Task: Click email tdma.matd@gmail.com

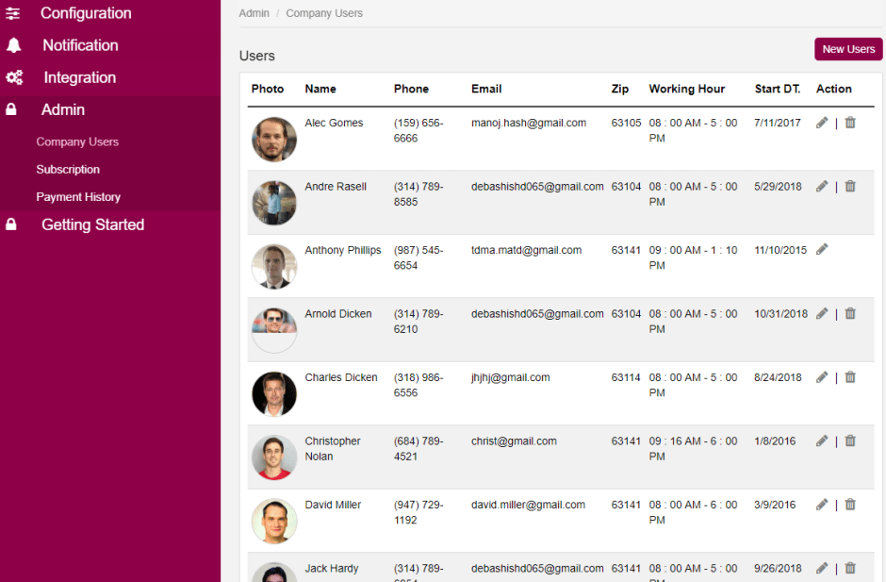Action: pos(527,250)
